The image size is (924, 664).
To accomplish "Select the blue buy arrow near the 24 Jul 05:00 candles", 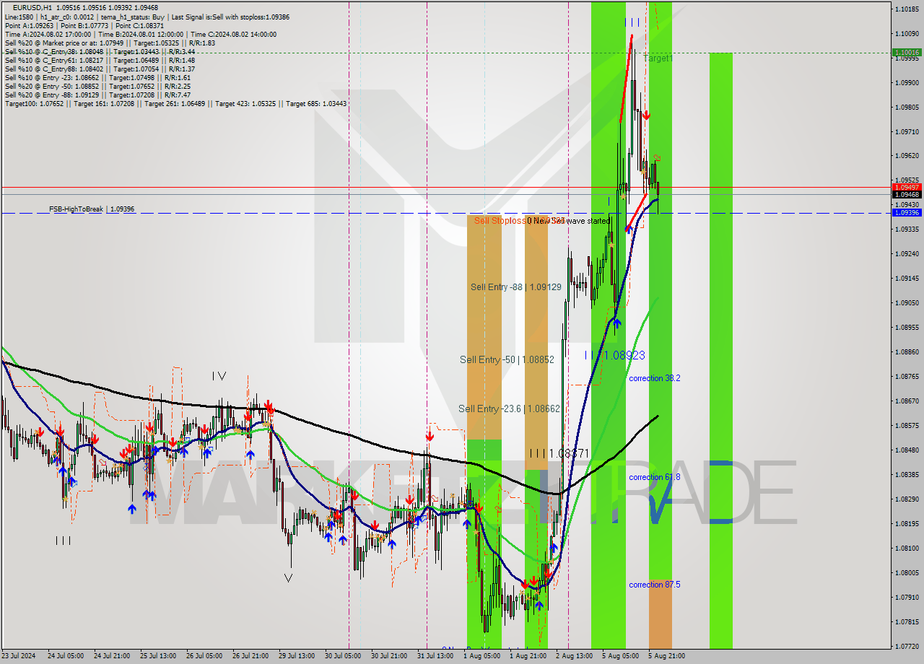I will pos(63,470).
